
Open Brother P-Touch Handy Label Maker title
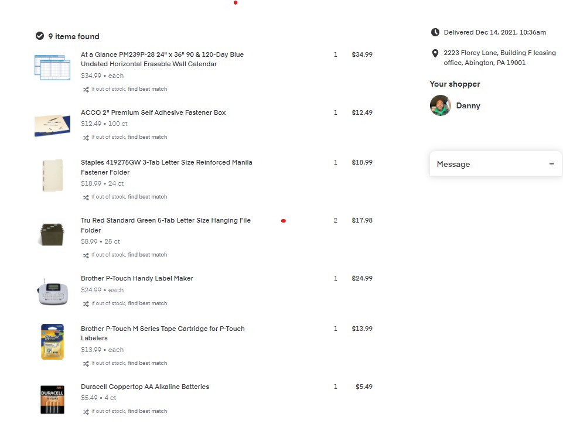click(137, 278)
